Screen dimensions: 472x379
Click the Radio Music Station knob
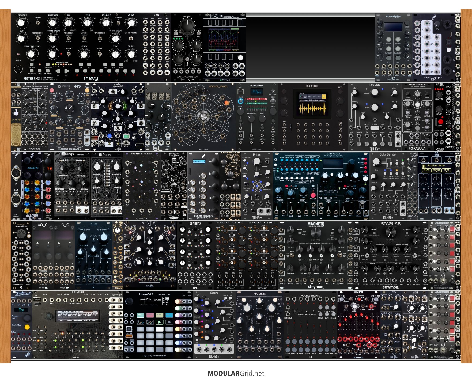[439, 94]
